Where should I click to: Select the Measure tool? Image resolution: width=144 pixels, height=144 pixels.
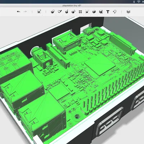click(x=101, y=12)
